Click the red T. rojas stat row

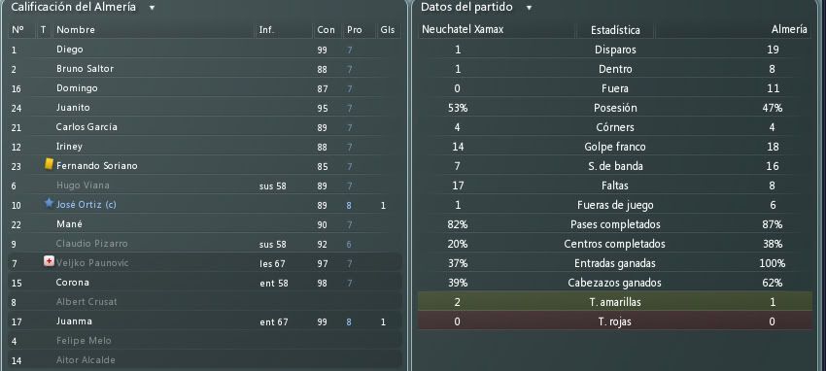(615, 321)
